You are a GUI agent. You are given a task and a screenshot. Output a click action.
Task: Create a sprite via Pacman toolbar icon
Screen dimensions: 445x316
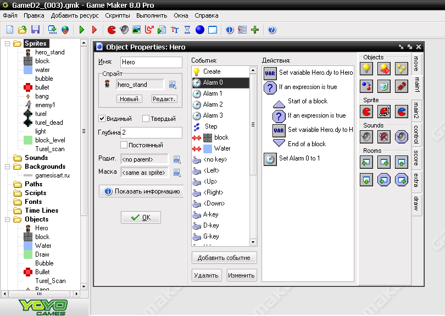click(x=112, y=30)
